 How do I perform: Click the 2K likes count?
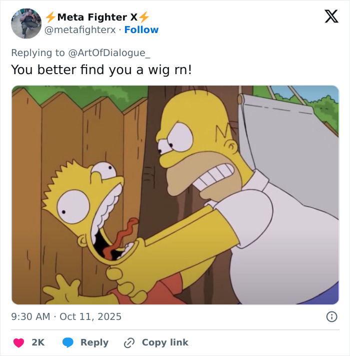click(x=38, y=342)
